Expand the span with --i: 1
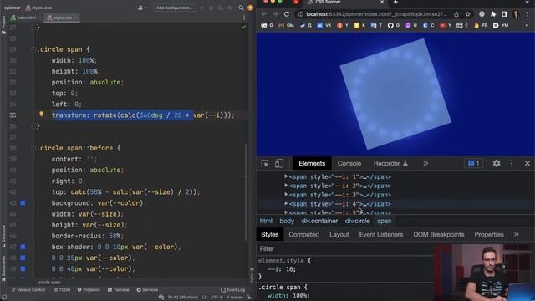 pyautogui.click(x=286, y=176)
